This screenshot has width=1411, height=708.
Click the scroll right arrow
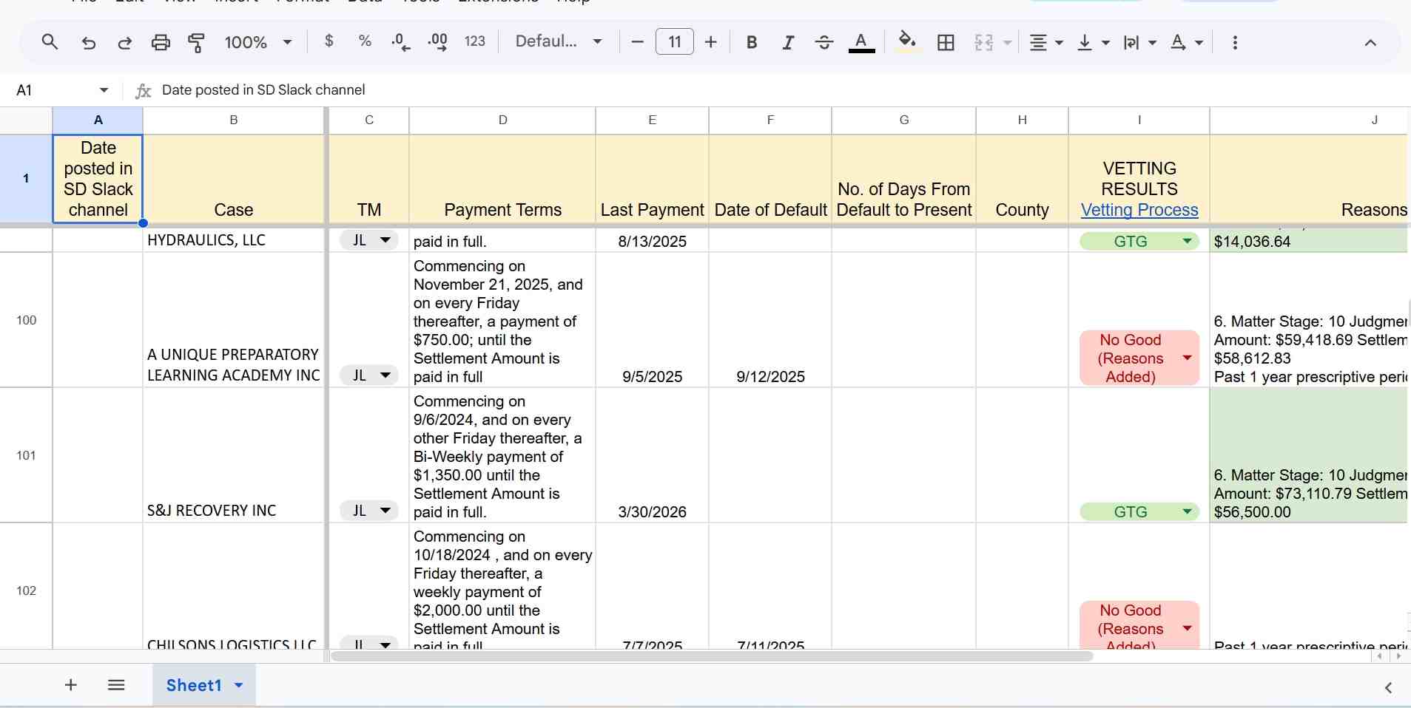[x=1398, y=656]
